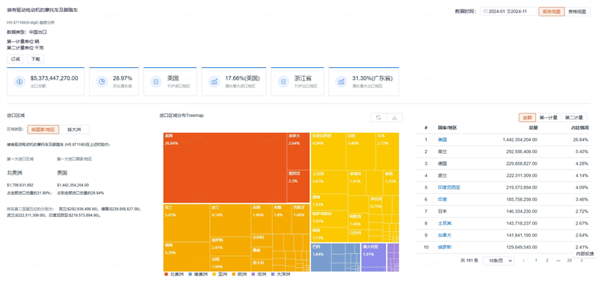Click the pie icon beside 28.97% growth rate

102,81
